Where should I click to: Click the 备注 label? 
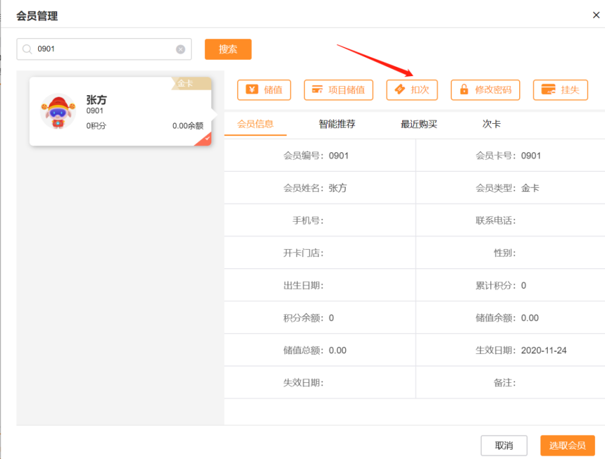click(505, 383)
